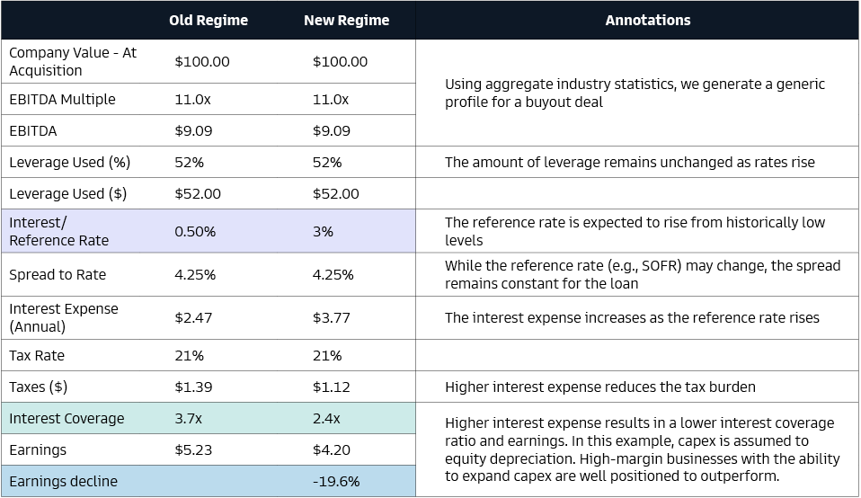
Task: Select the New Regime 3% reference rate
Action: (x=323, y=232)
